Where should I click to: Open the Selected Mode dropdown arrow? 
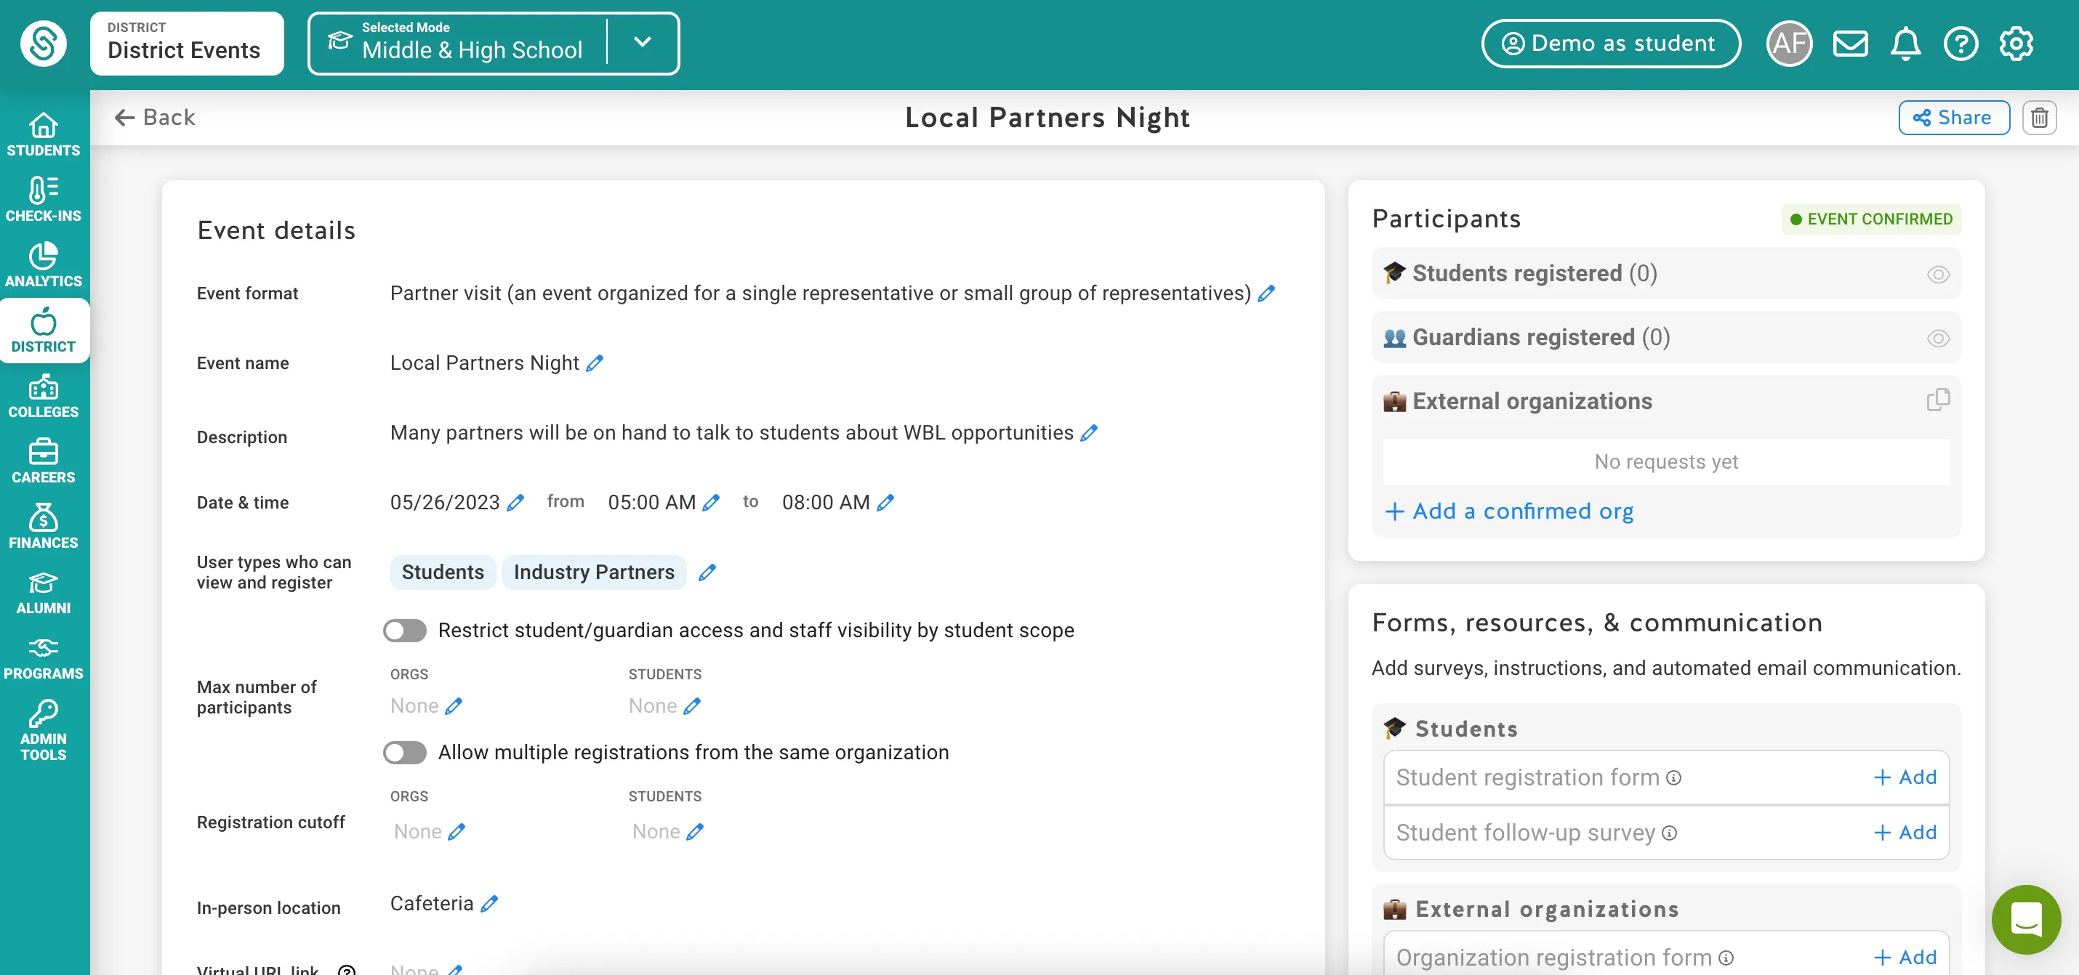click(x=643, y=42)
